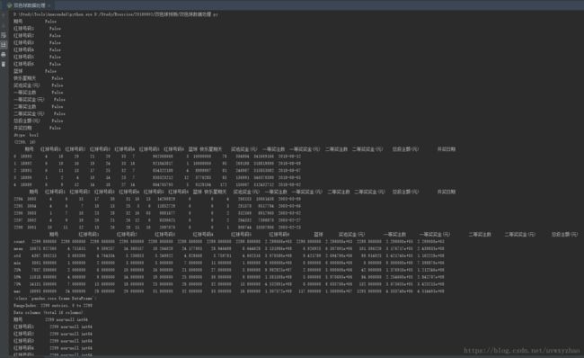The width and height of the screenshot is (584, 358).
Task: Click the 'RangeIndex' entries output line
Action: point(53,305)
